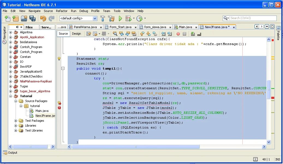This screenshot has height=164, width=283.
Task: Click the Redo toolbar icon
Action: (x=51, y=18)
